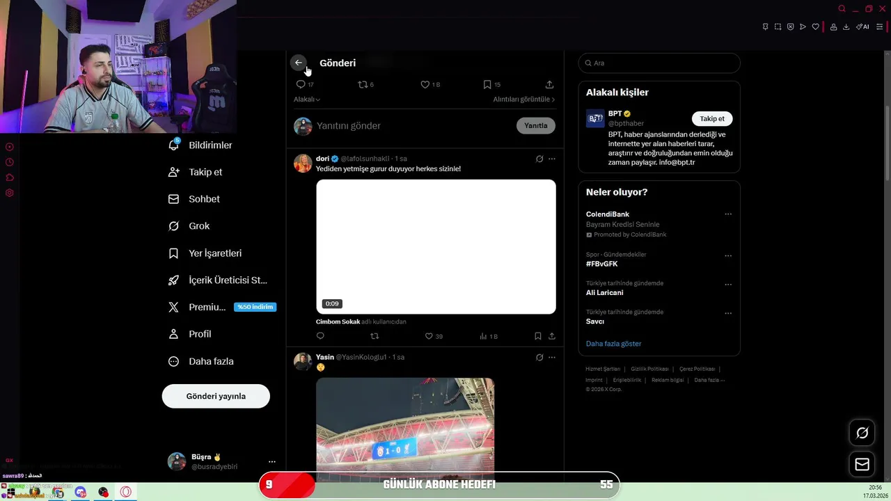
Task: Open Bildirimler notifications in sidebar
Action: click(200, 145)
